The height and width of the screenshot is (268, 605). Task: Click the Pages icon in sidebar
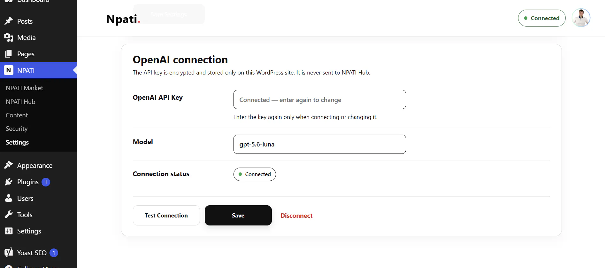[9, 54]
